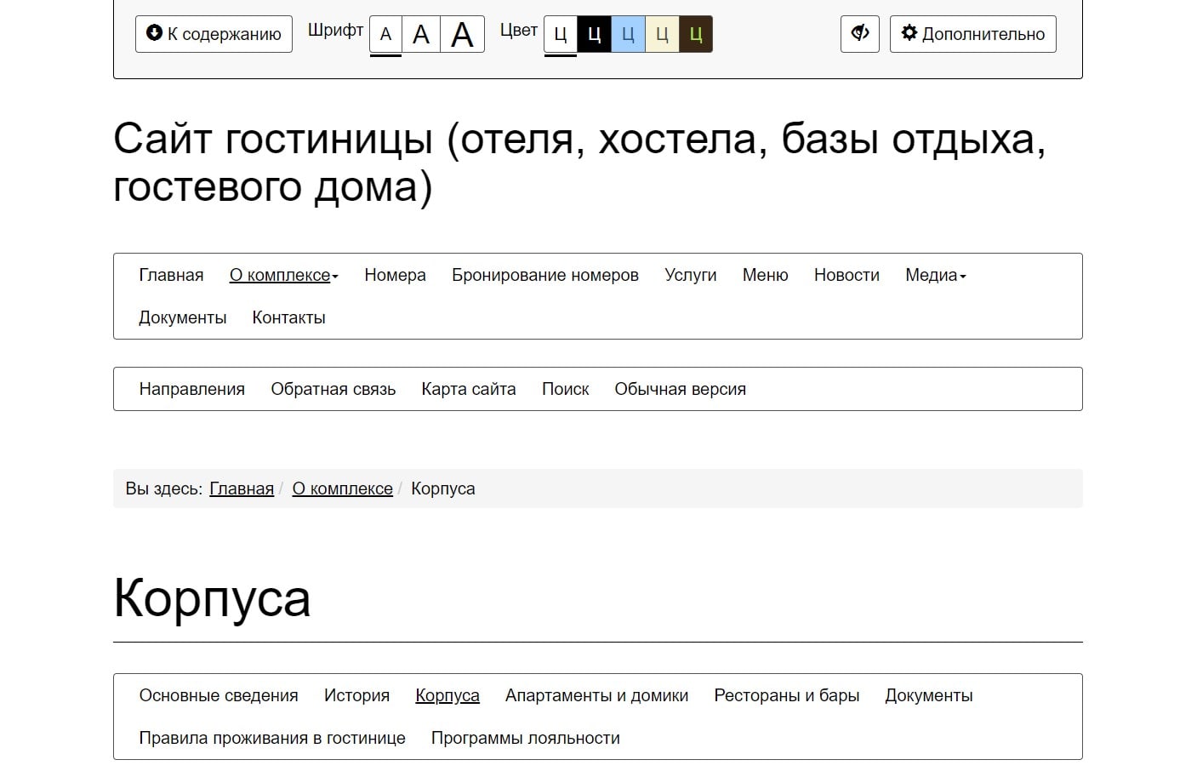Open the Поиск link in secondary menu
The height and width of the screenshot is (777, 1197).
[565, 389]
